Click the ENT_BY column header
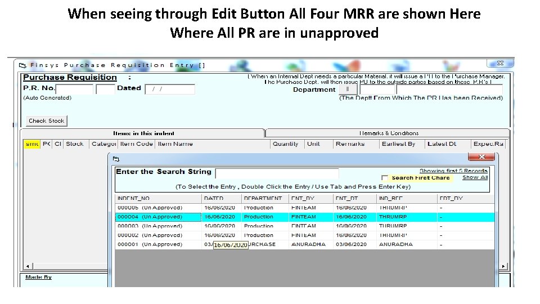540x304 pixels. point(311,199)
